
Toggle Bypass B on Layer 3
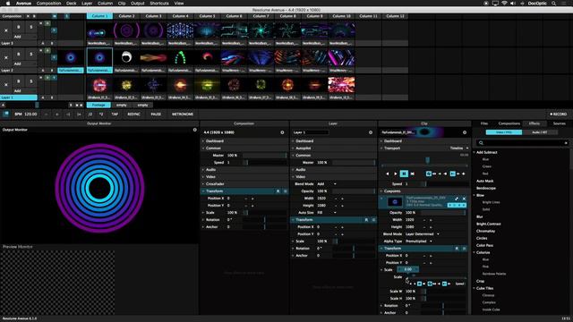pyautogui.click(x=18, y=27)
